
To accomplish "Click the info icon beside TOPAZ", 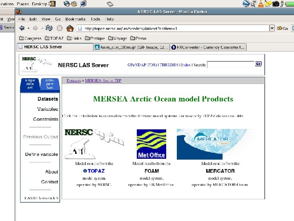I will (x=85, y=171).
